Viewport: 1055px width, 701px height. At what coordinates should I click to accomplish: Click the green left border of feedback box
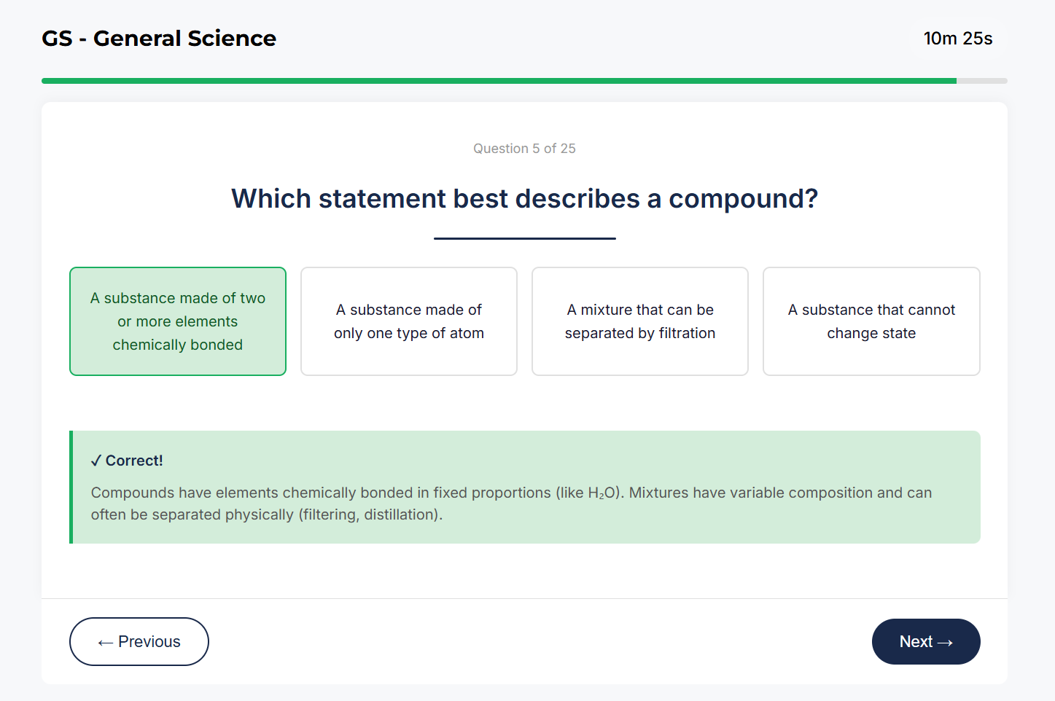[x=71, y=487]
